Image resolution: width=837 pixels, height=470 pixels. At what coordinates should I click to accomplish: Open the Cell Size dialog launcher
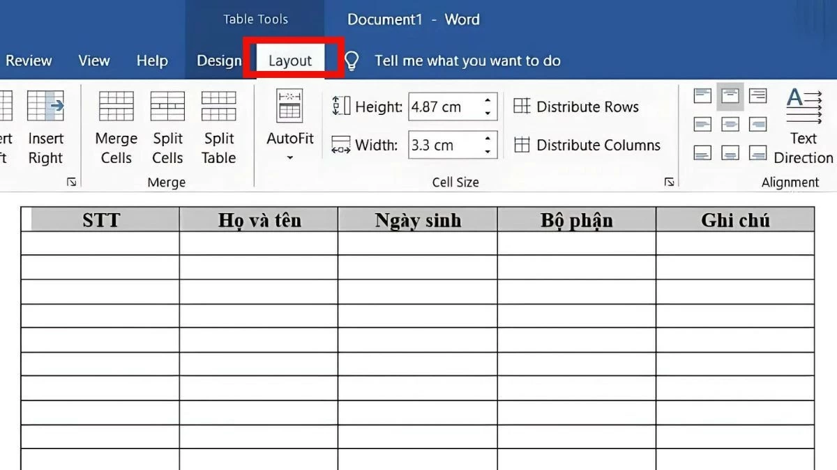669,181
